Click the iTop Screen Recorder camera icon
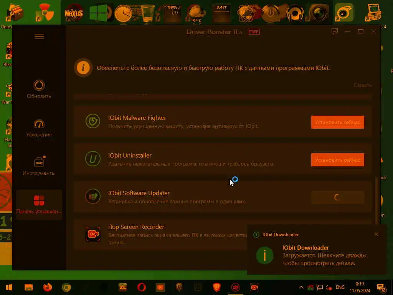 click(93, 234)
